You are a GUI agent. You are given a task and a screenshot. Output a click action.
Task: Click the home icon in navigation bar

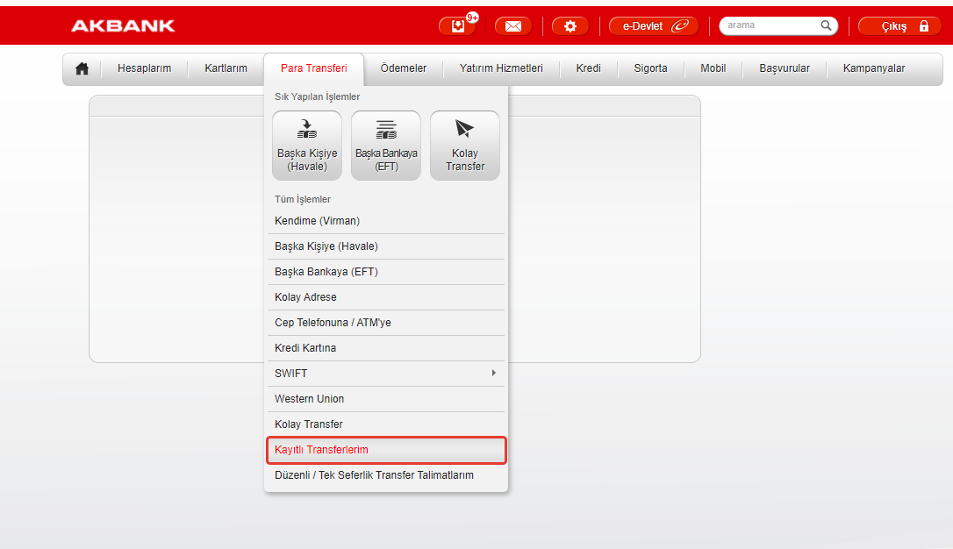(82, 68)
